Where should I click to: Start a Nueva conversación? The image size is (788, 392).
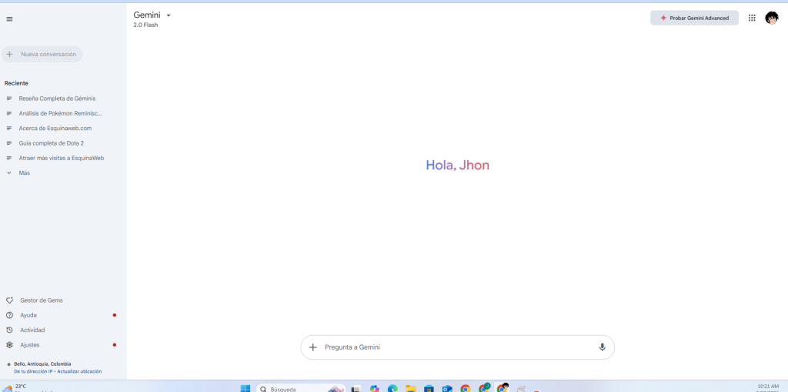point(42,55)
